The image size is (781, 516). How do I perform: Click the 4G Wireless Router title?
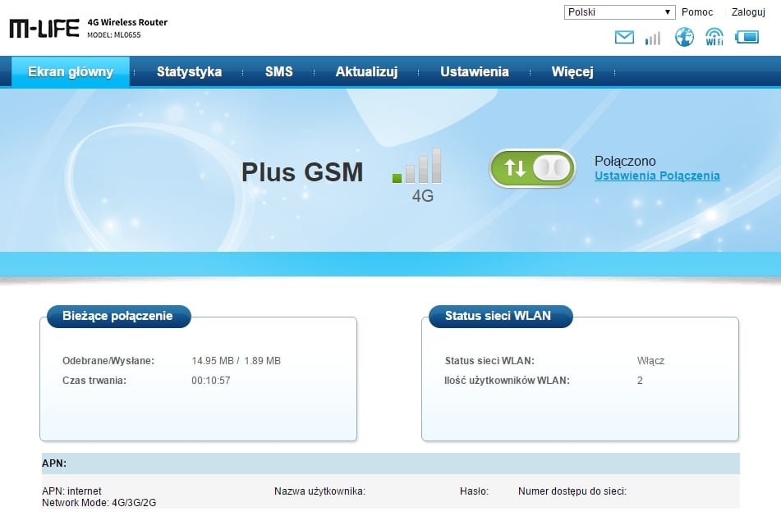[127, 22]
